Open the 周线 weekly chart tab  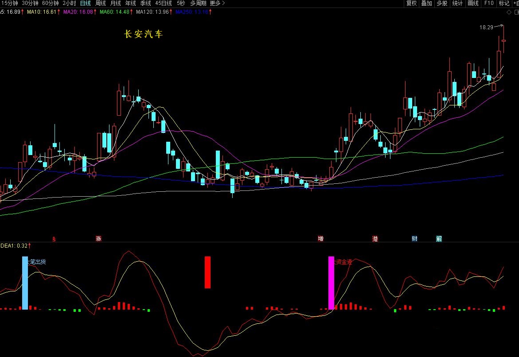[100, 3]
